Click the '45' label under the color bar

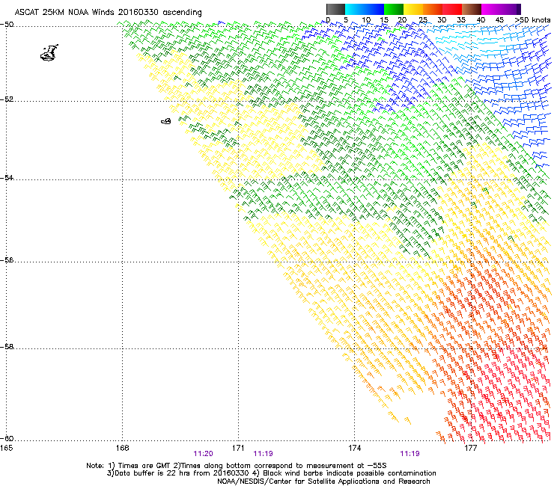coord(499,20)
